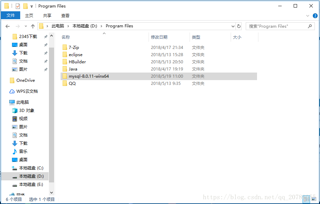This screenshot has width=320, height=204.
Task: Select the Java folder icon
Action: pyautogui.click(x=65, y=69)
